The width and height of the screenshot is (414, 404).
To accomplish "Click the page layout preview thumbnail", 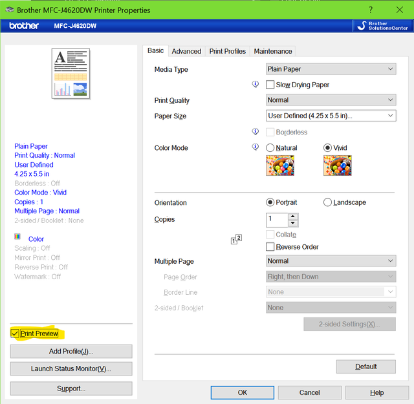I will [x=71, y=74].
